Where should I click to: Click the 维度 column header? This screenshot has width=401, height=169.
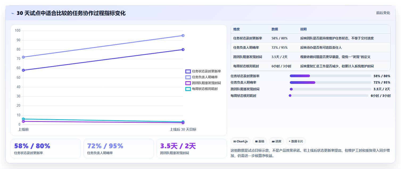(x=237, y=29)
